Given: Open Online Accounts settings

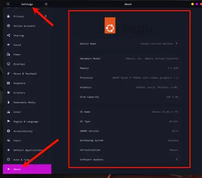Looking at the screenshot, I should click(x=27, y=26).
